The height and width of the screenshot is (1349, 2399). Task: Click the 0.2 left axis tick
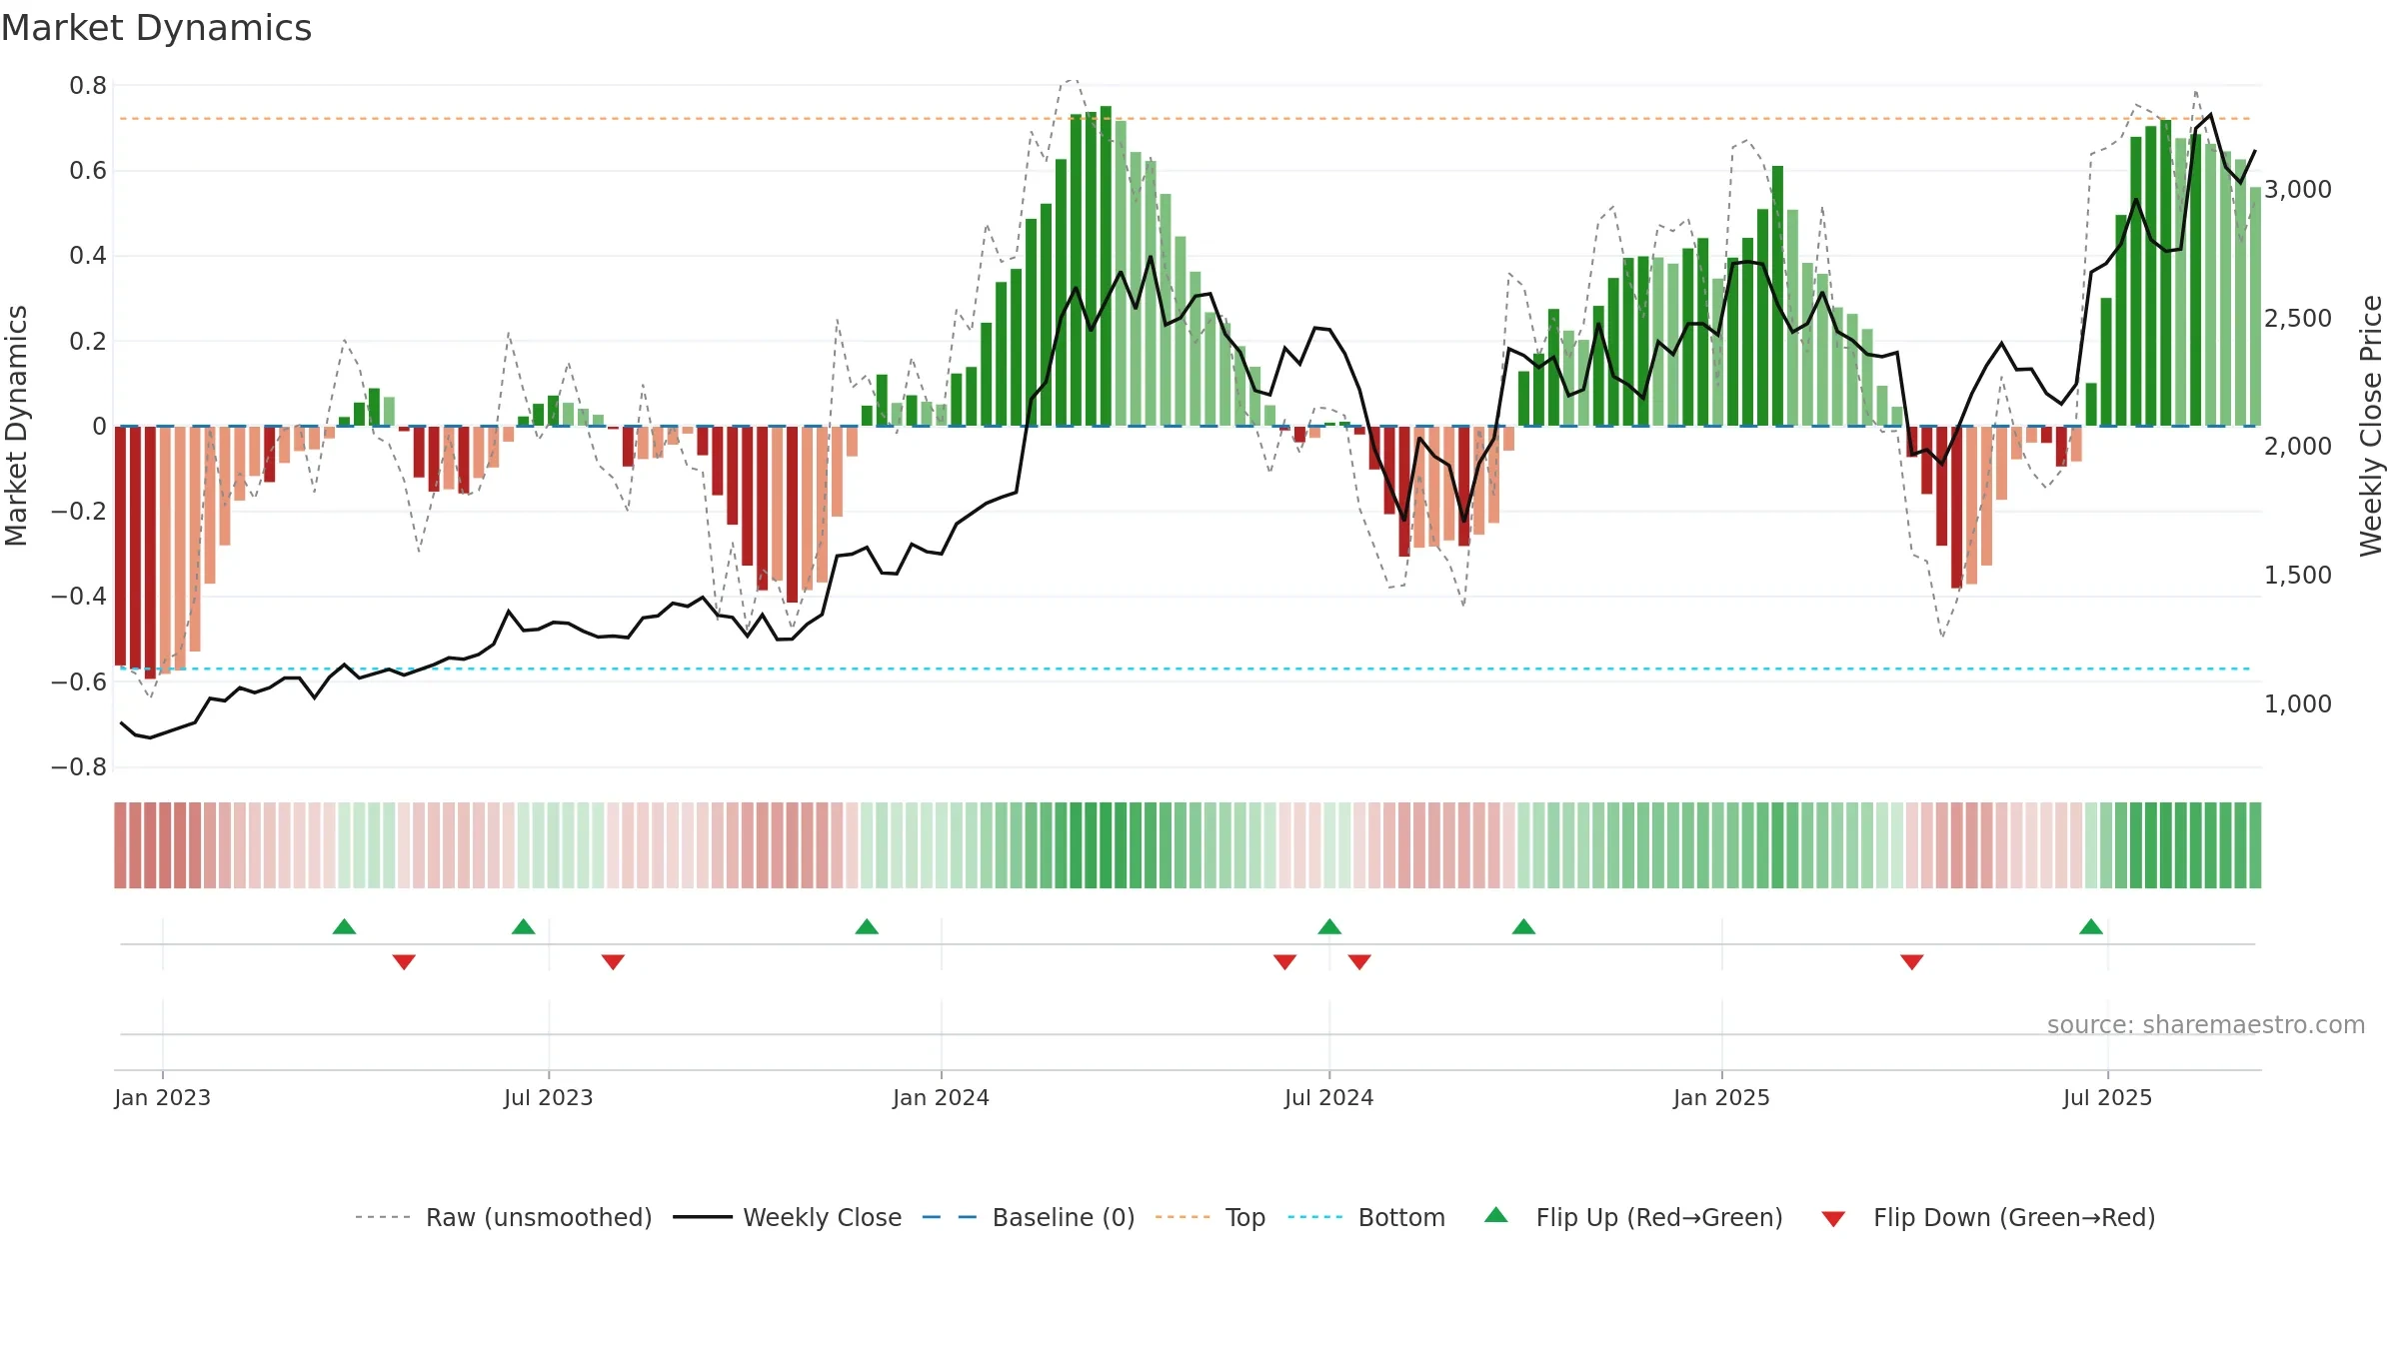click(88, 342)
